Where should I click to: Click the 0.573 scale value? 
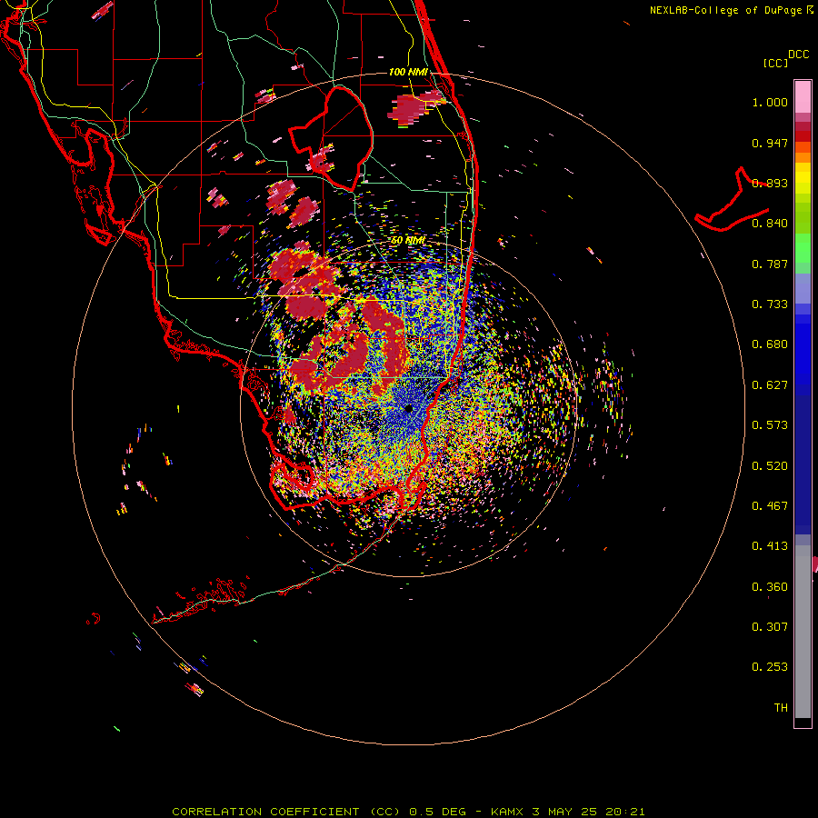(x=770, y=425)
